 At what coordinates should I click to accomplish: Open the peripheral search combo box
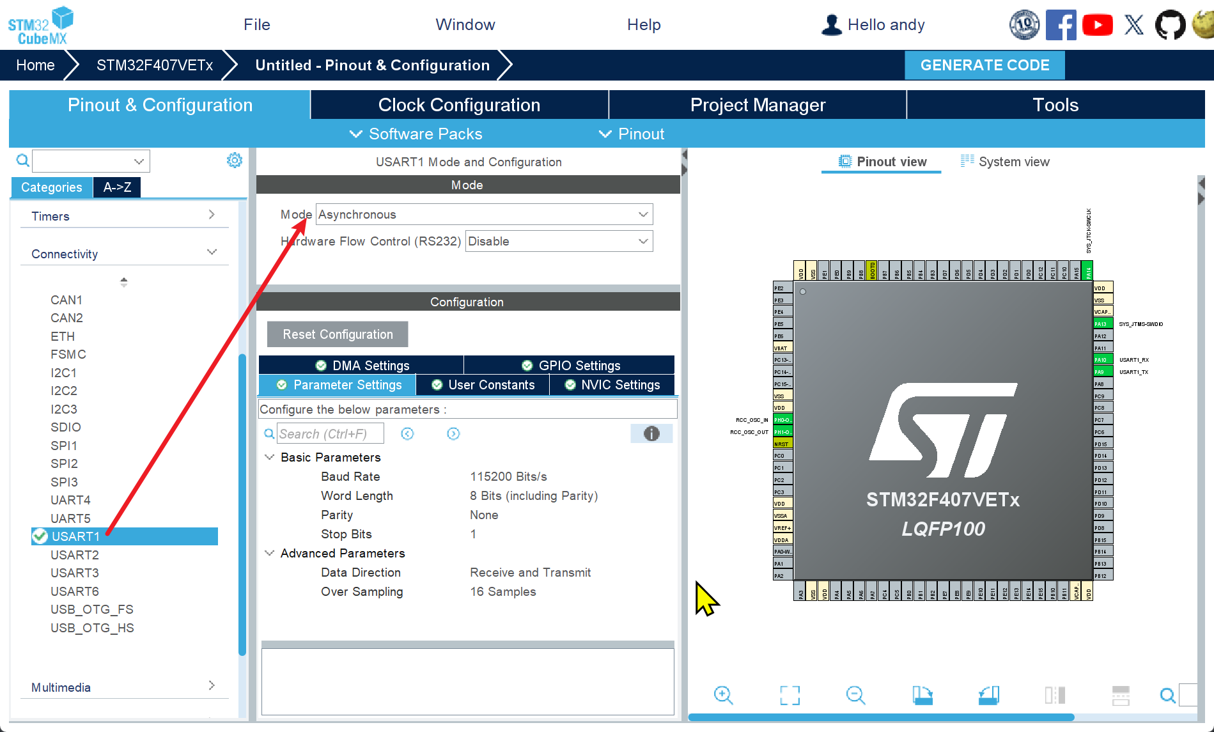tap(91, 161)
